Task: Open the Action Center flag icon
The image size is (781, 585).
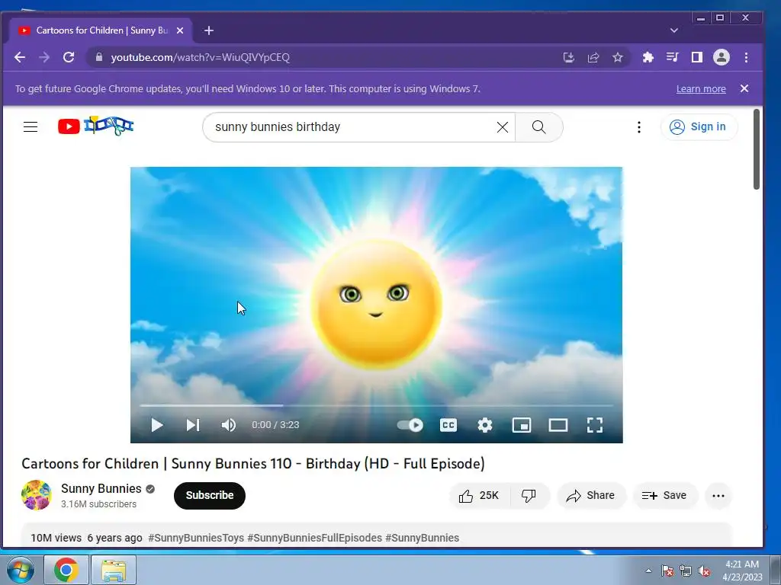Action: pos(667,571)
